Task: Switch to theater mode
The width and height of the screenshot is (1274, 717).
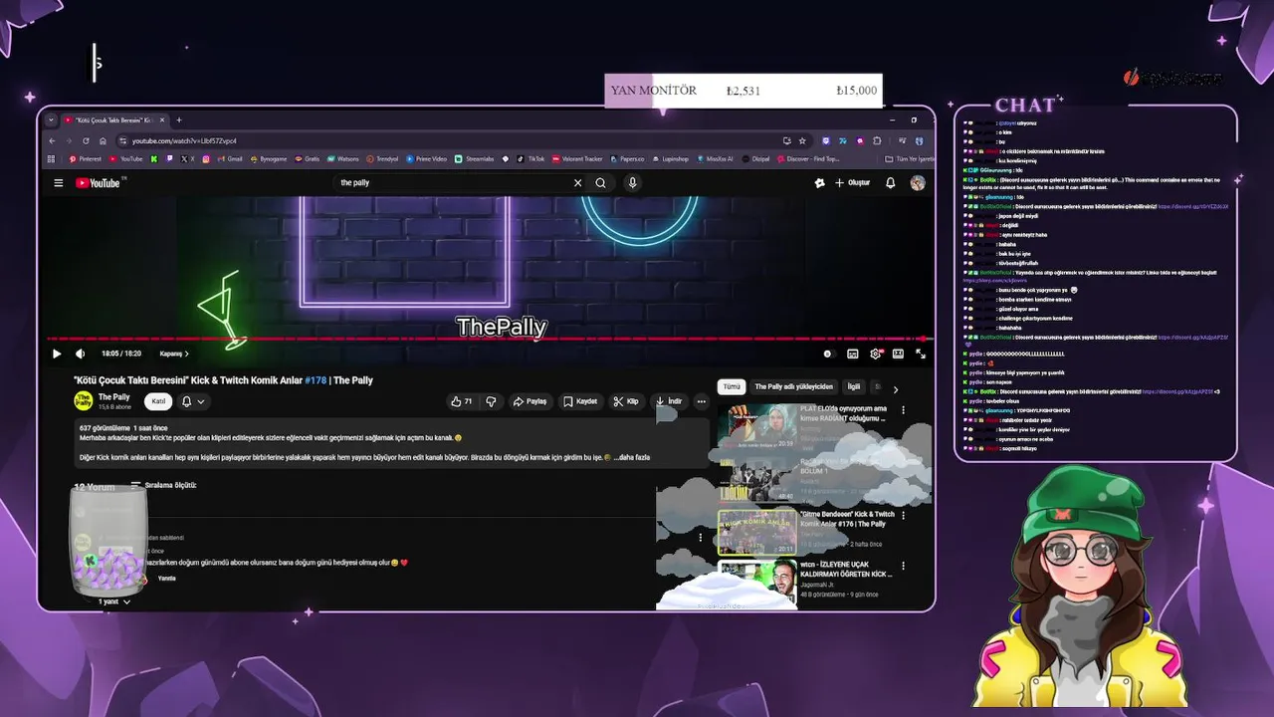Action: pos(898,354)
